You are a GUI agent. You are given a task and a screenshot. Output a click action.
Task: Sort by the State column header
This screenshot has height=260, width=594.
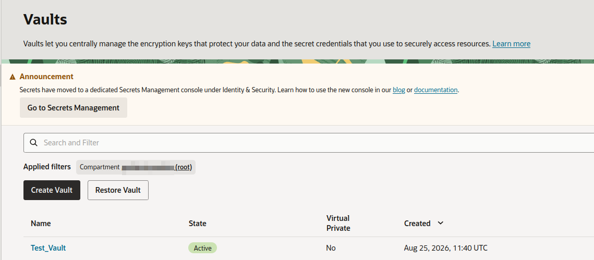(x=197, y=224)
